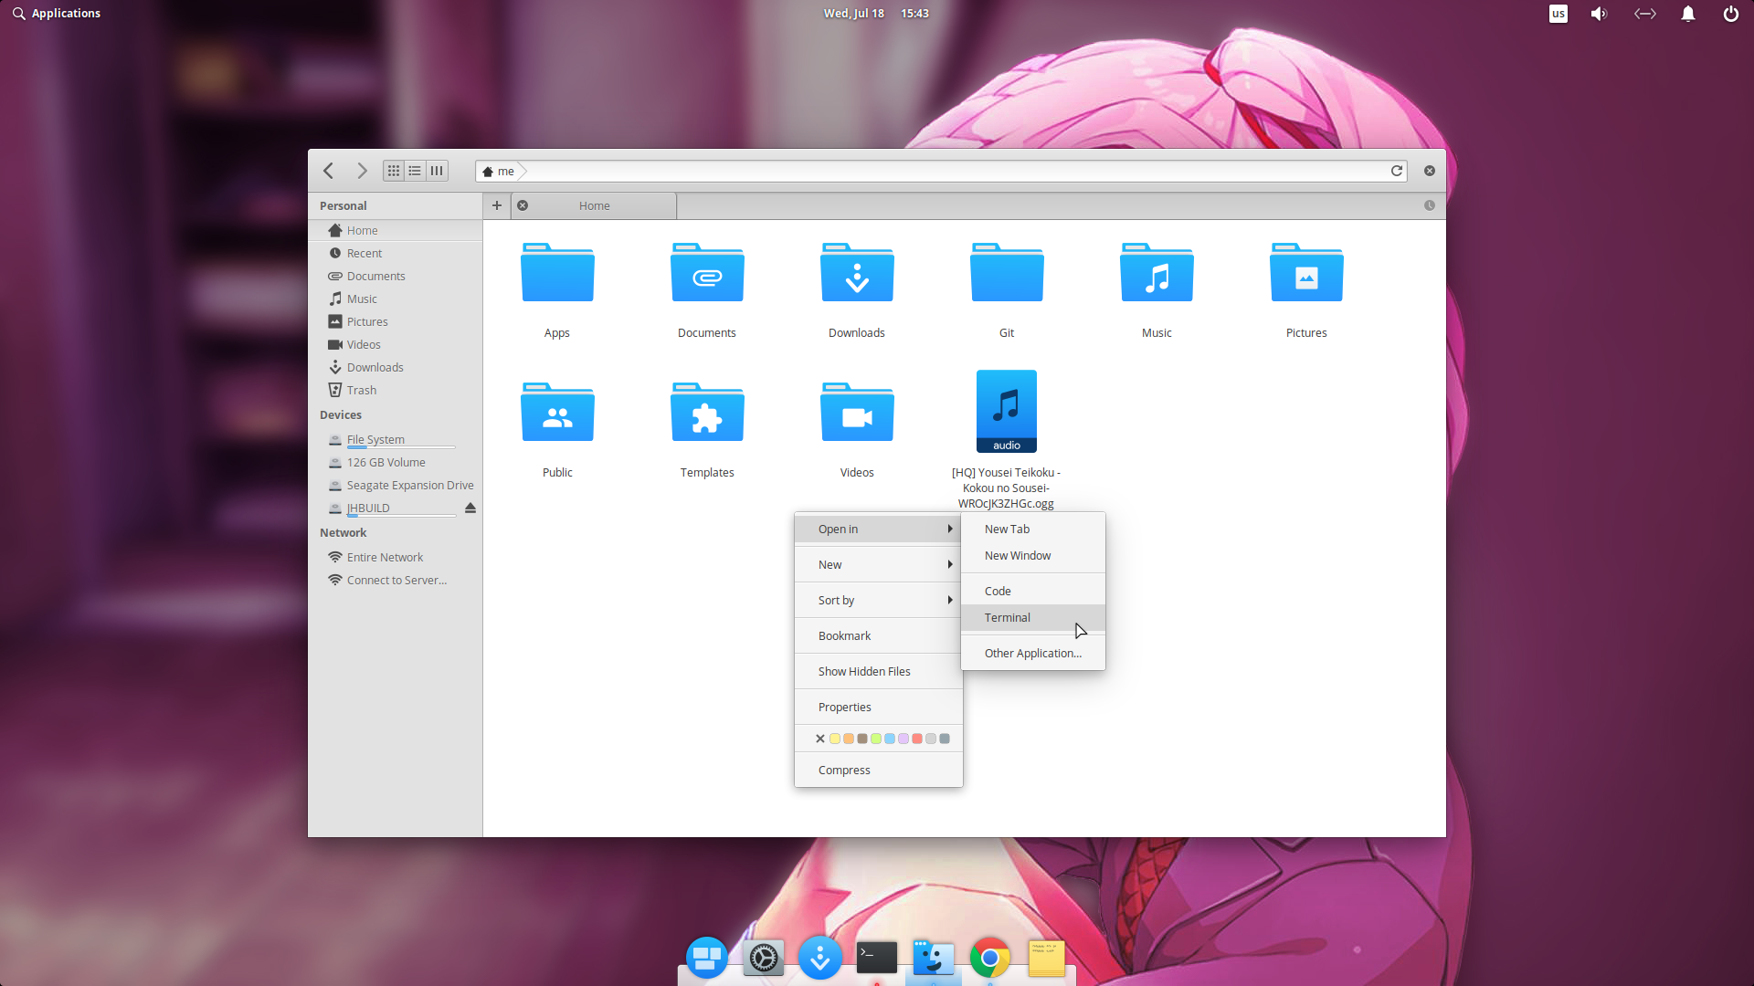Image resolution: width=1754 pixels, height=986 pixels.
Task: Open the Trash in the sidebar
Action: [x=361, y=390]
